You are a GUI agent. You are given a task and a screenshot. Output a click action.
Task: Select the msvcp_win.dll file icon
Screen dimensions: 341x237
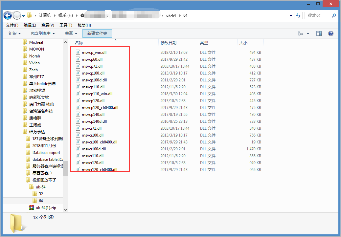(x=78, y=52)
